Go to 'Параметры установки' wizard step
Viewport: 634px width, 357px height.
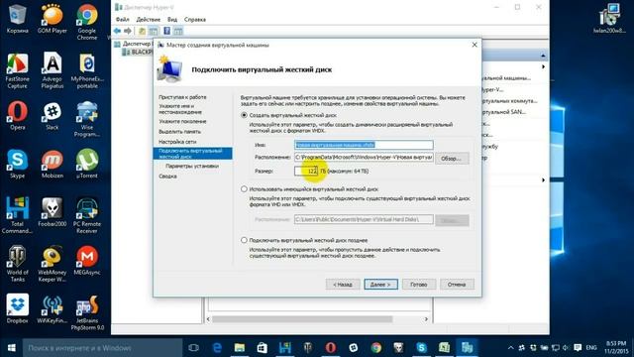192,166
